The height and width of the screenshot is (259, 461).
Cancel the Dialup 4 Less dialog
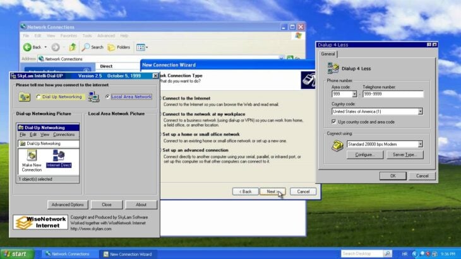[x=422, y=176]
